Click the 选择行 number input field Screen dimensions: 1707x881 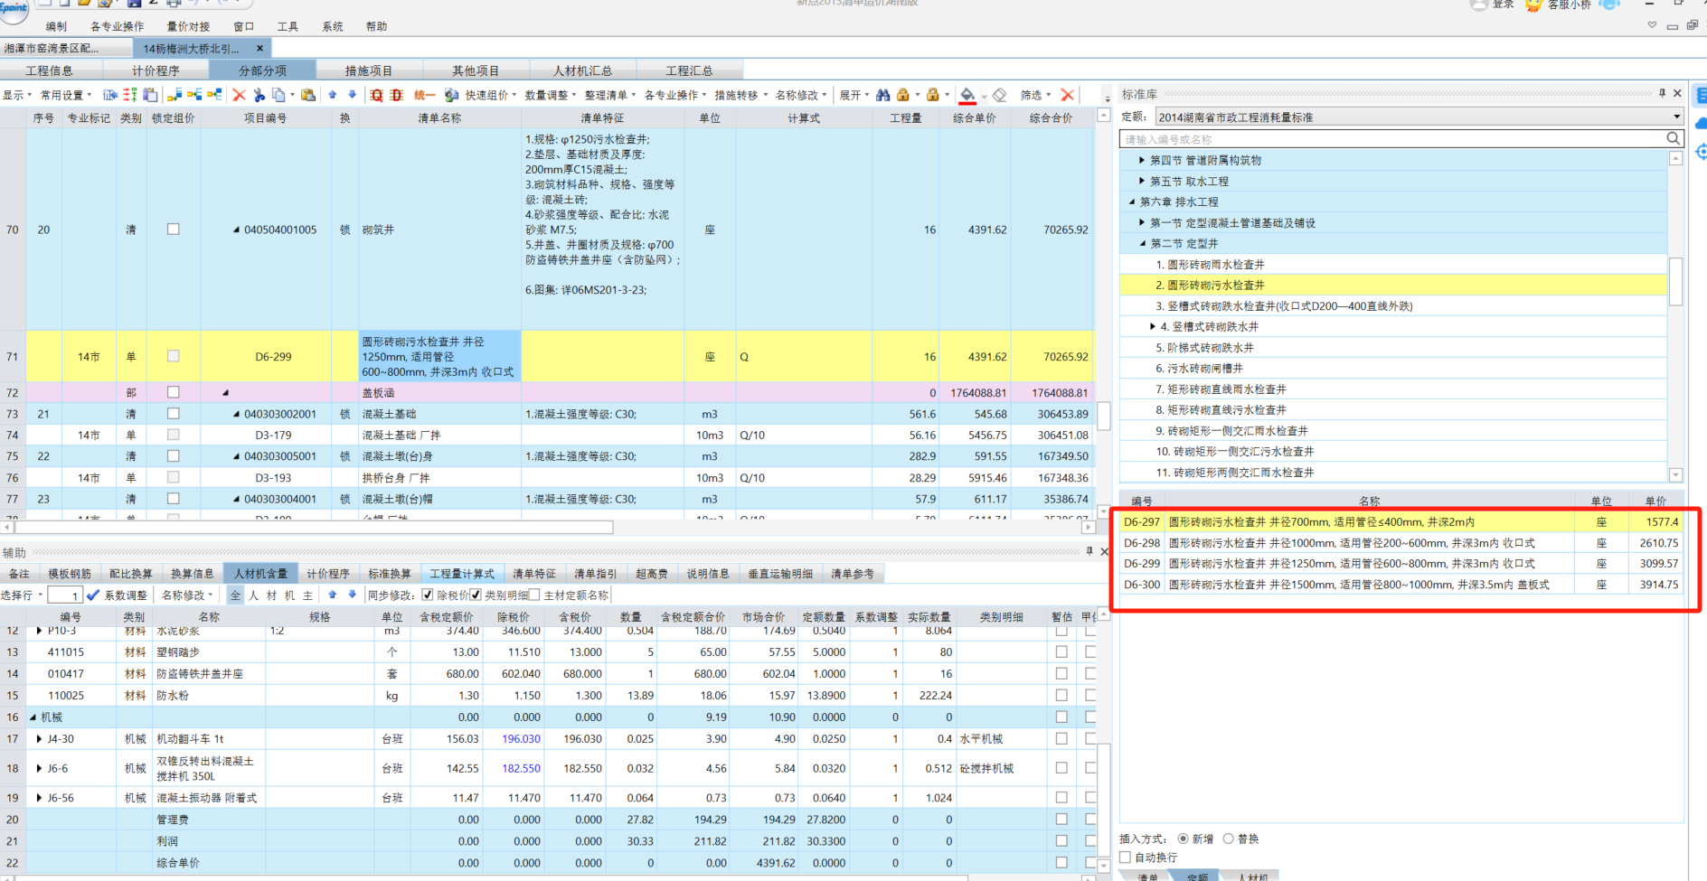(x=65, y=595)
